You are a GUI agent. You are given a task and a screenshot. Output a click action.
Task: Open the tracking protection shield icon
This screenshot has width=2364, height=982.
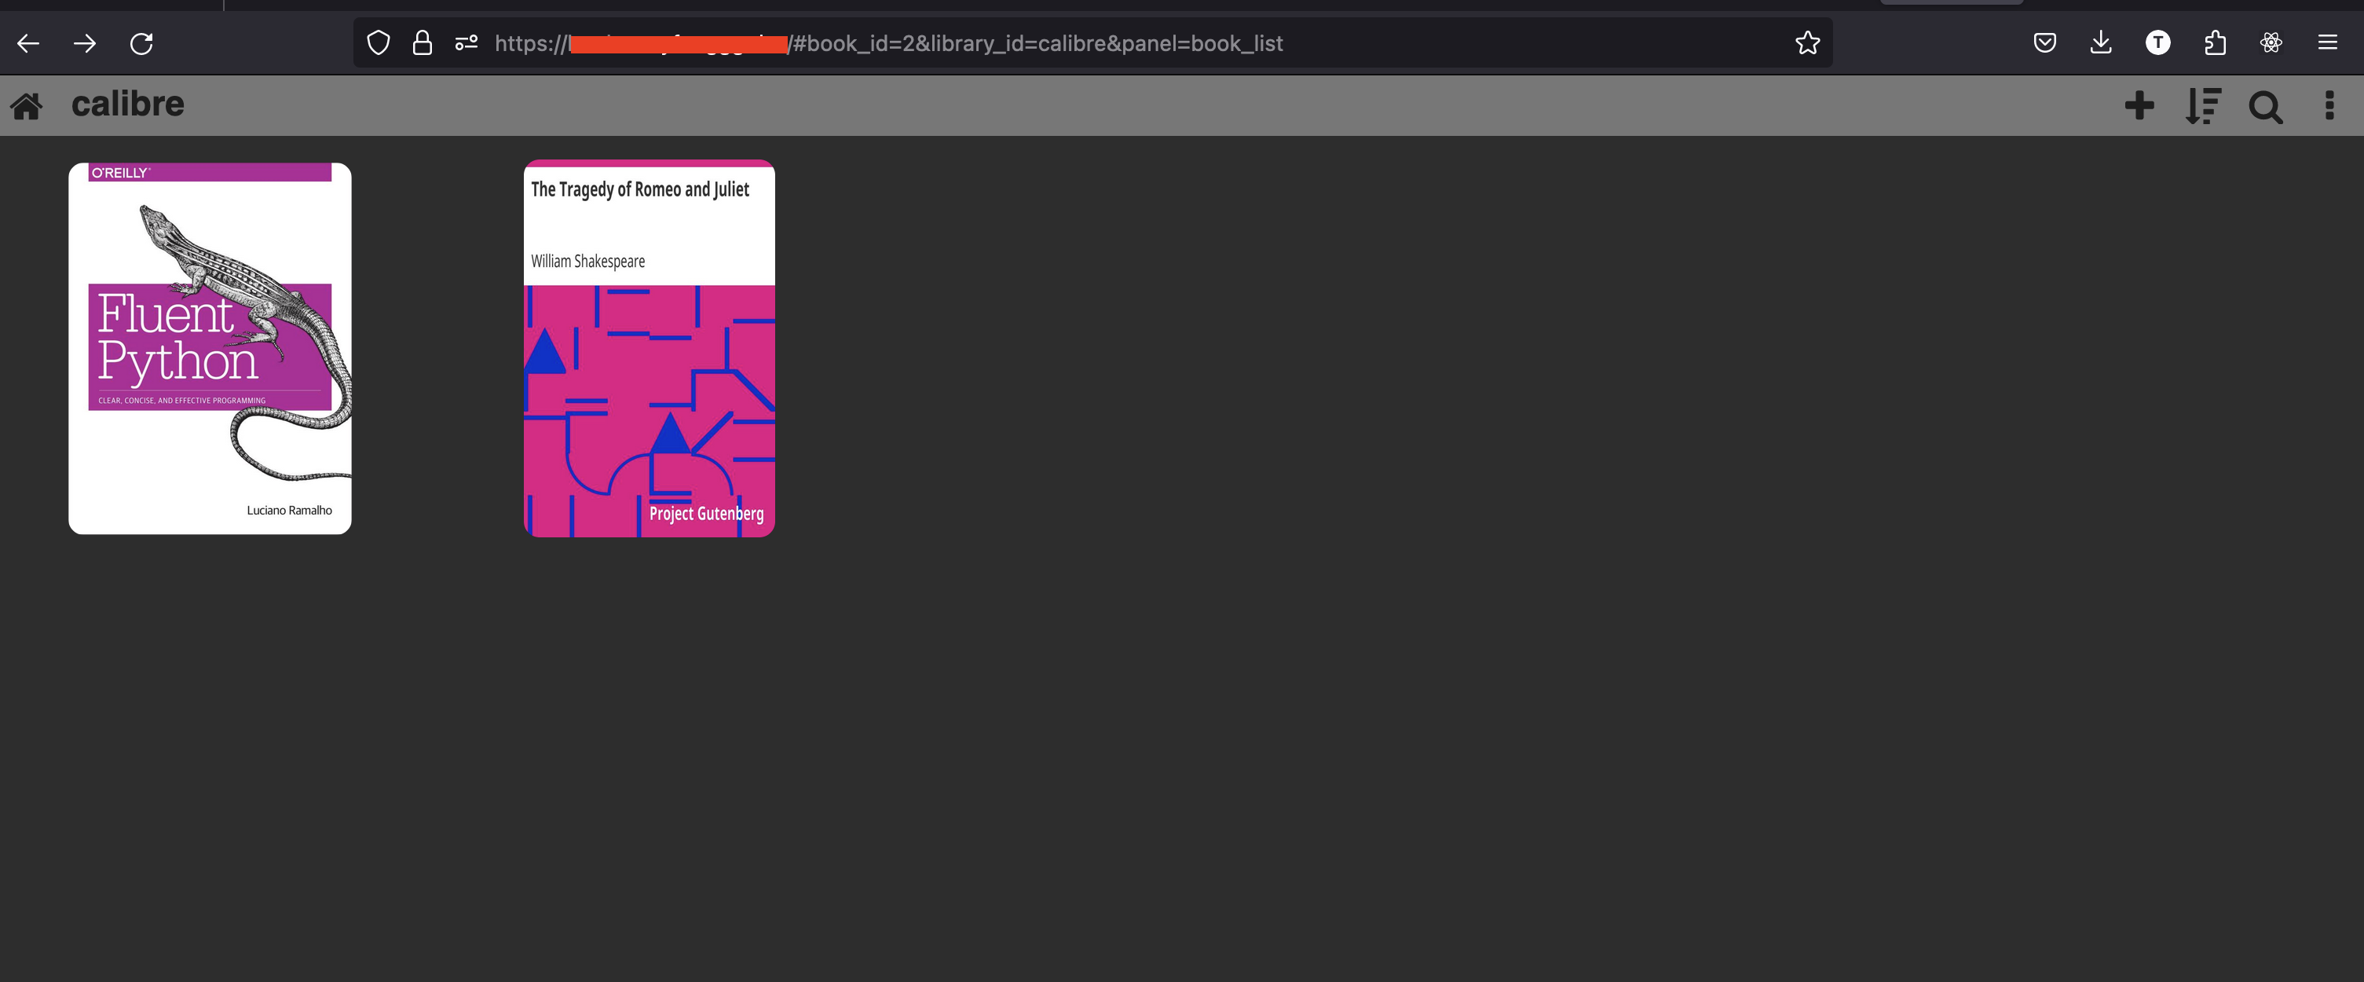378,43
